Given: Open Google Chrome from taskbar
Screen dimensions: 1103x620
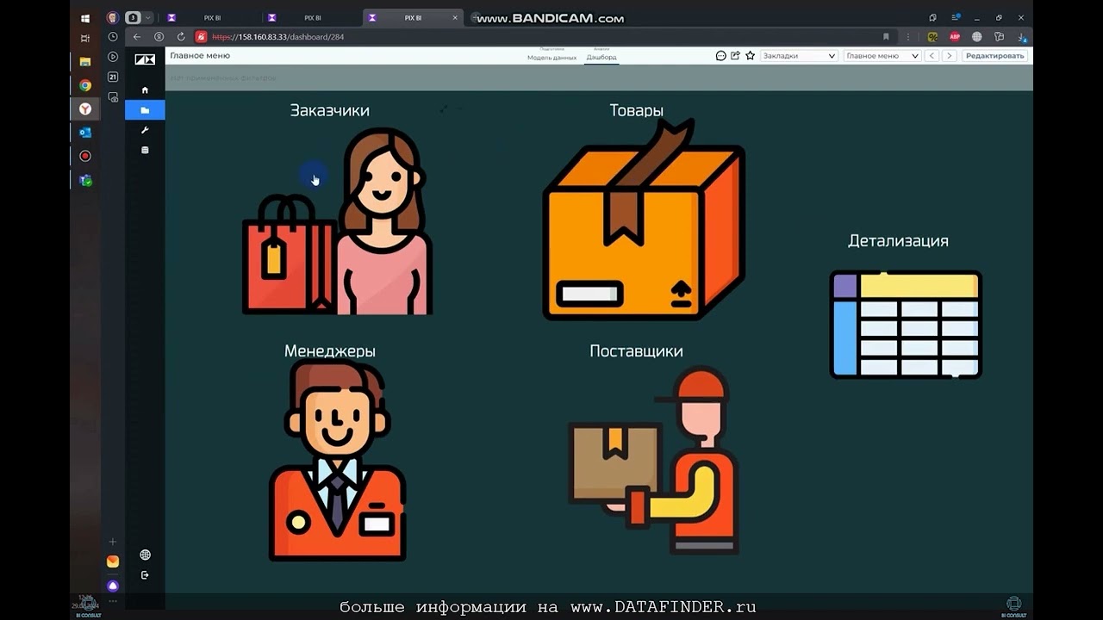Looking at the screenshot, I should point(85,85).
